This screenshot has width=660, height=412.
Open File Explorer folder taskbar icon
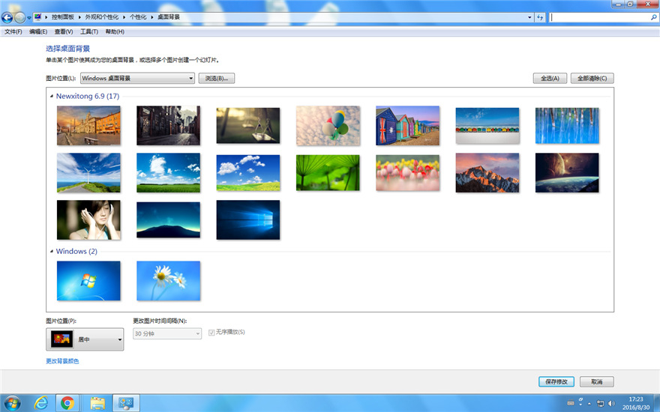click(x=97, y=404)
